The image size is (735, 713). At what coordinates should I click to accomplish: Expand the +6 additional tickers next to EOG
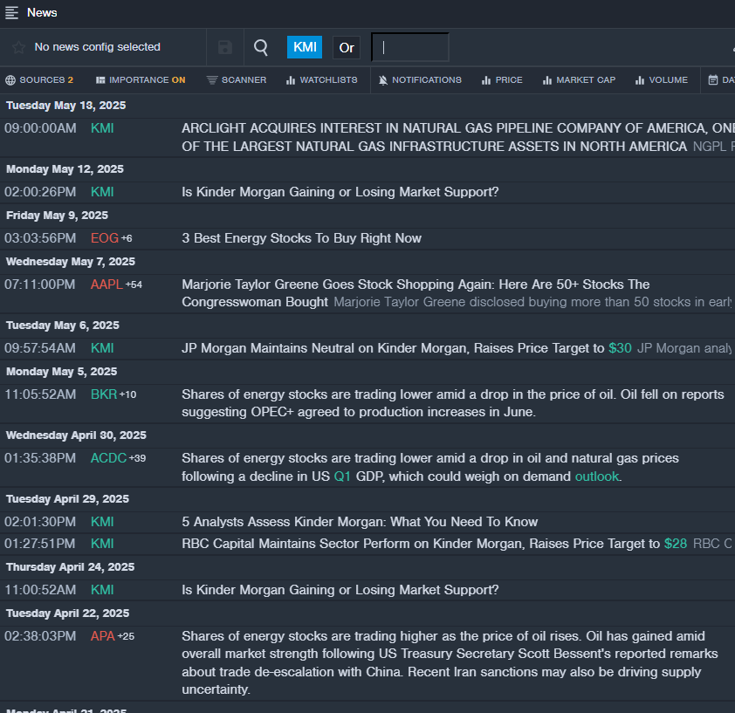(x=127, y=238)
